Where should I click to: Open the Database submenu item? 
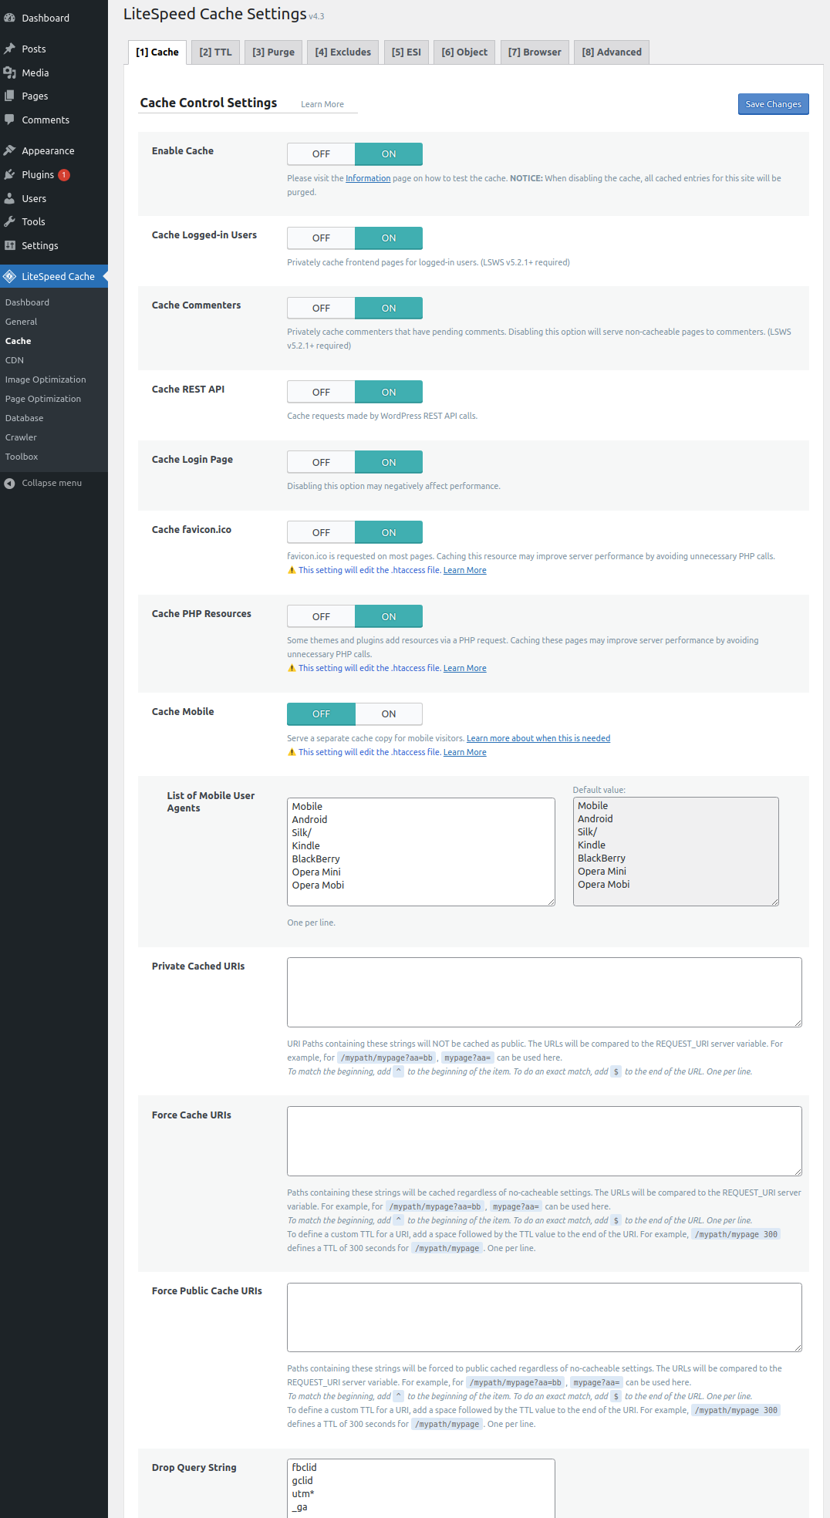click(25, 418)
